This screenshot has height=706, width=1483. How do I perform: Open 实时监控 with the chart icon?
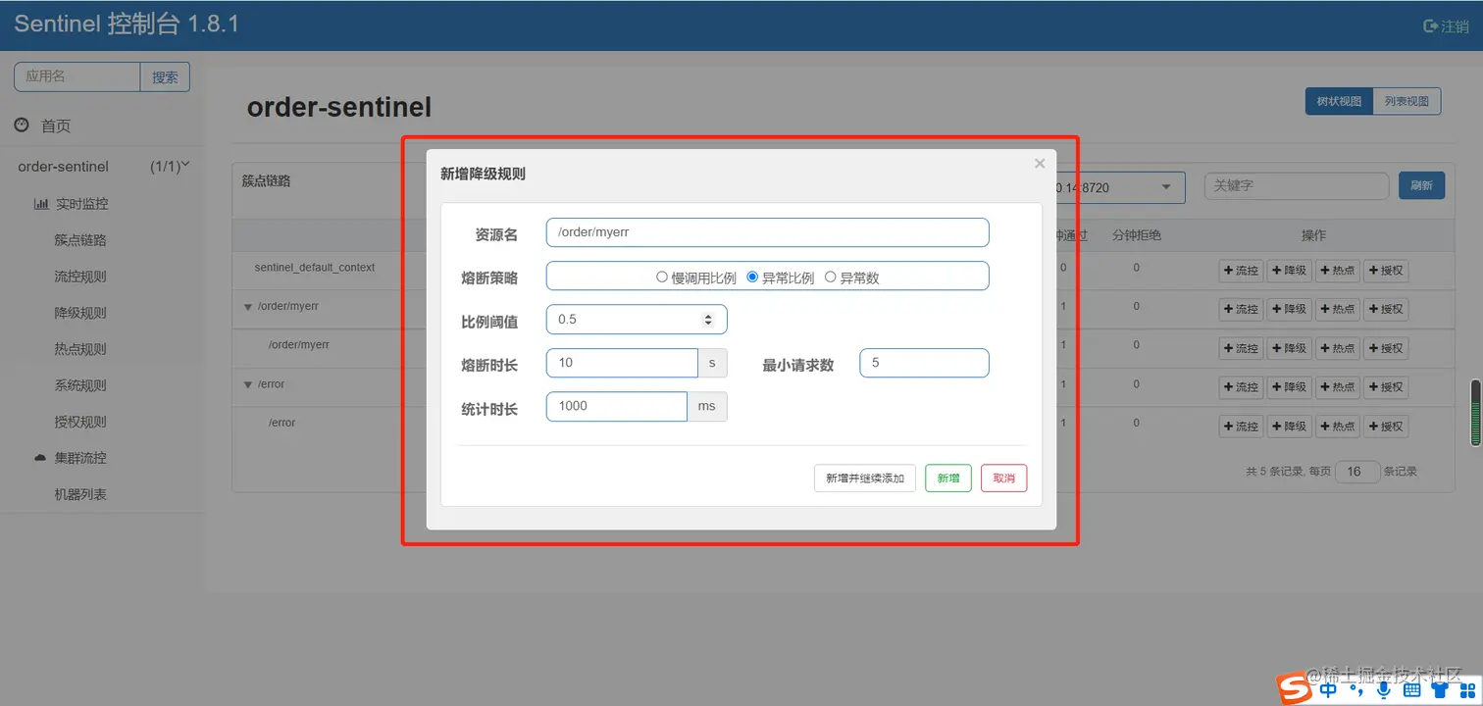pyautogui.click(x=71, y=204)
